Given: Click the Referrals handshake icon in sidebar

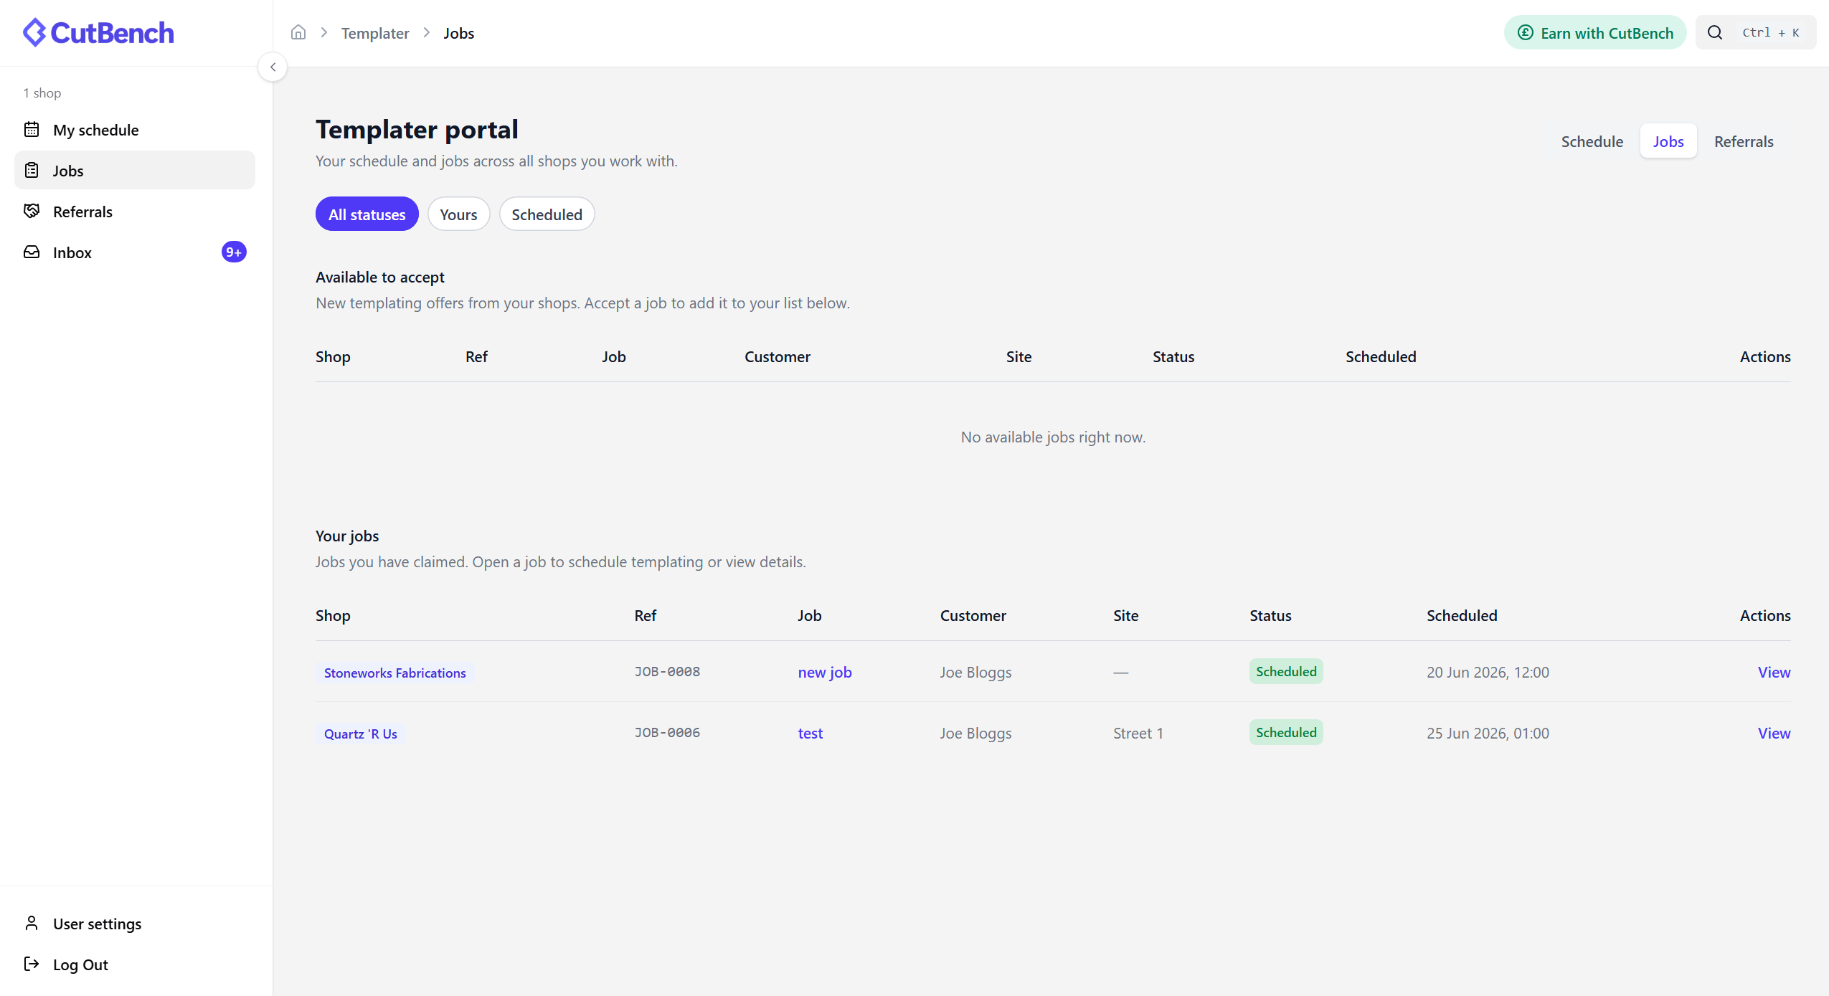Looking at the screenshot, I should click(x=32, y=212).
